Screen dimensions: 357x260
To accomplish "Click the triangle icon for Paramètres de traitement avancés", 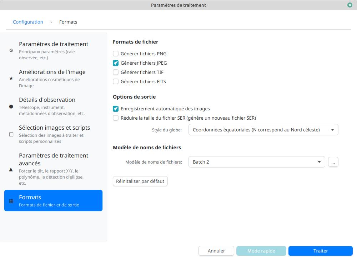I will [11, 169].
